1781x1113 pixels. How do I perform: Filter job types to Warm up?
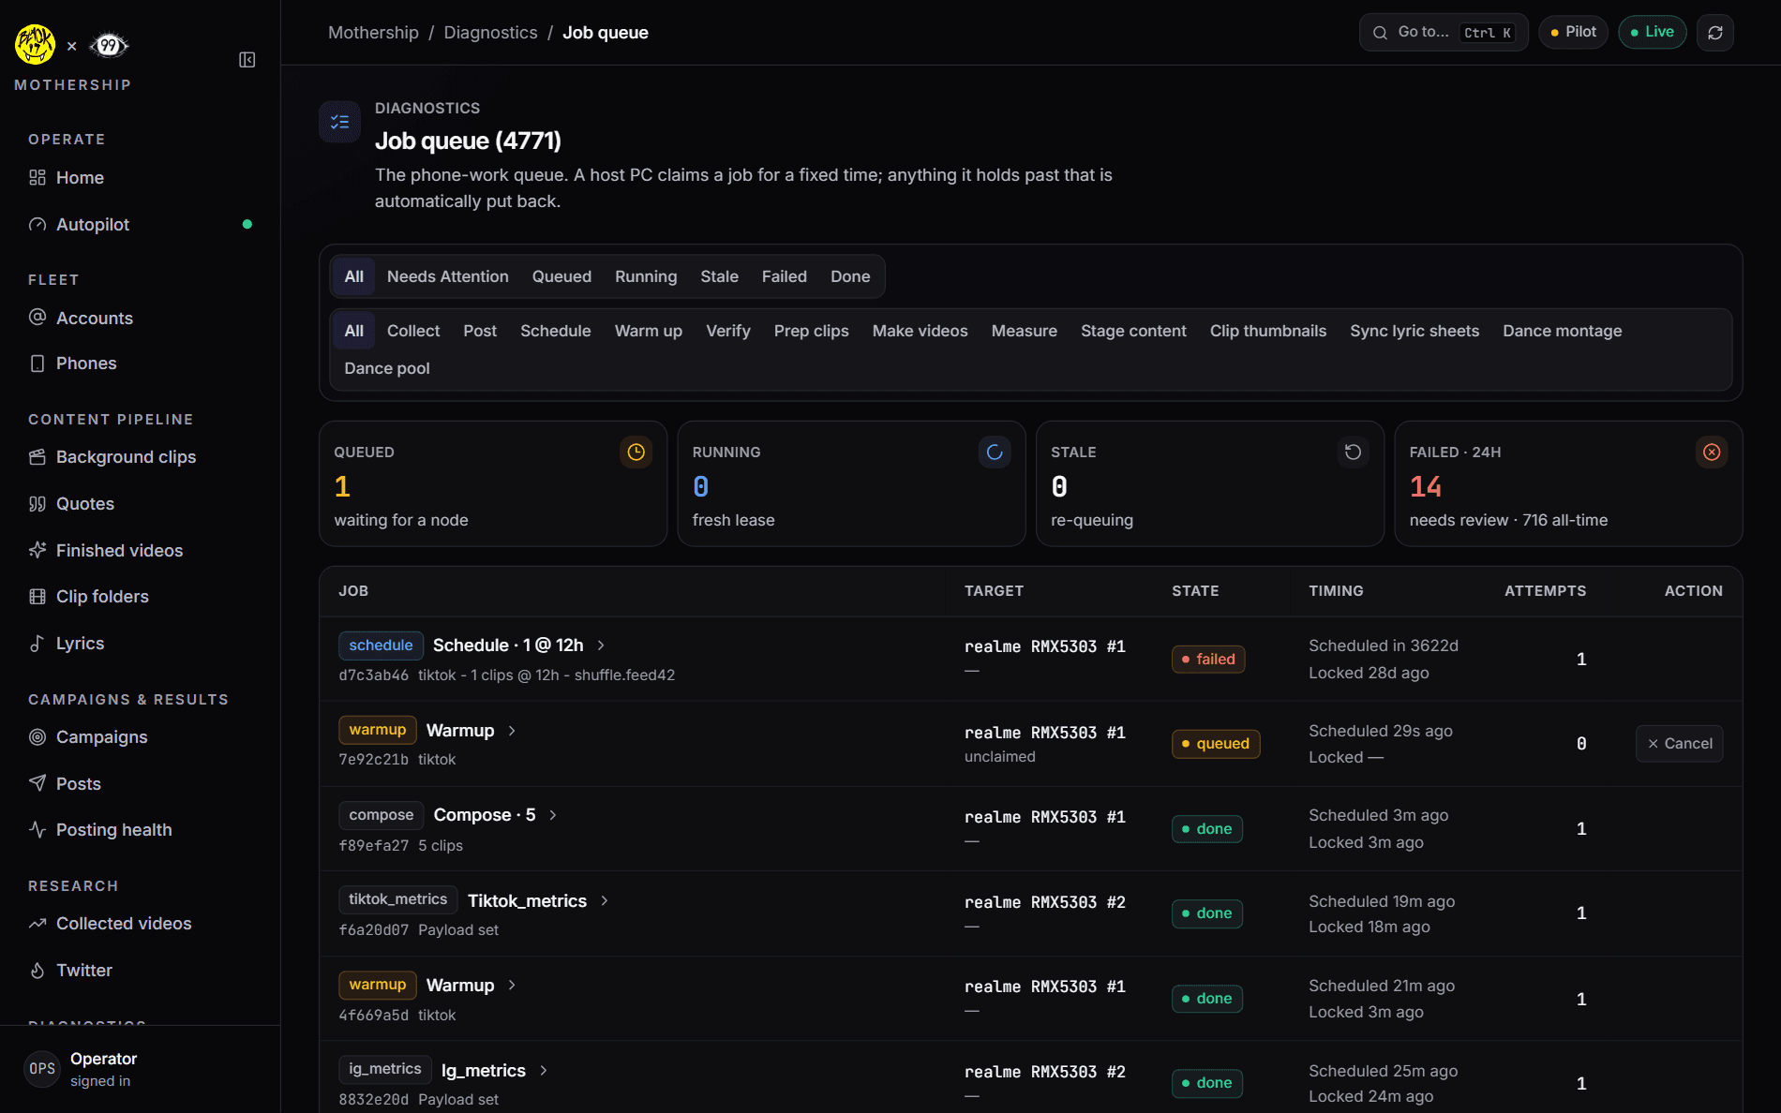tap(649, 331)
